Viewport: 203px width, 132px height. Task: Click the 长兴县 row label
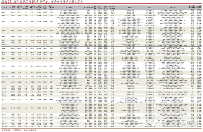point(3,66)
